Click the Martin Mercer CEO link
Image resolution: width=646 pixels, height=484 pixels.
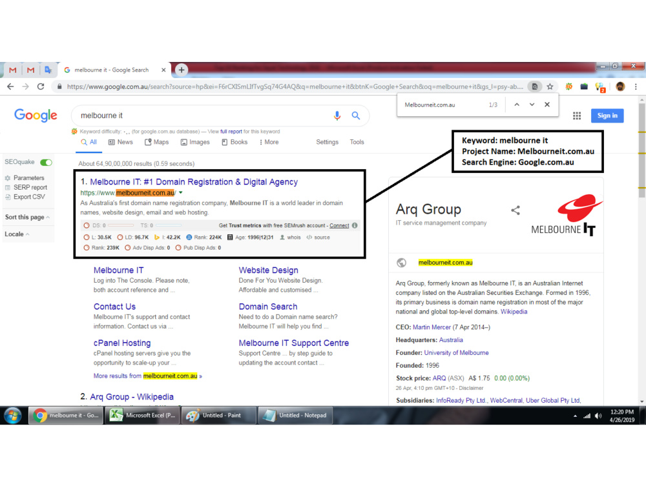432,327
